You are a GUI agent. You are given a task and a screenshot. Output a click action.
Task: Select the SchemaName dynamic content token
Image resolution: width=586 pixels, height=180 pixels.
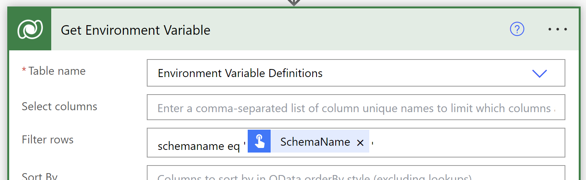click(315, 142)
